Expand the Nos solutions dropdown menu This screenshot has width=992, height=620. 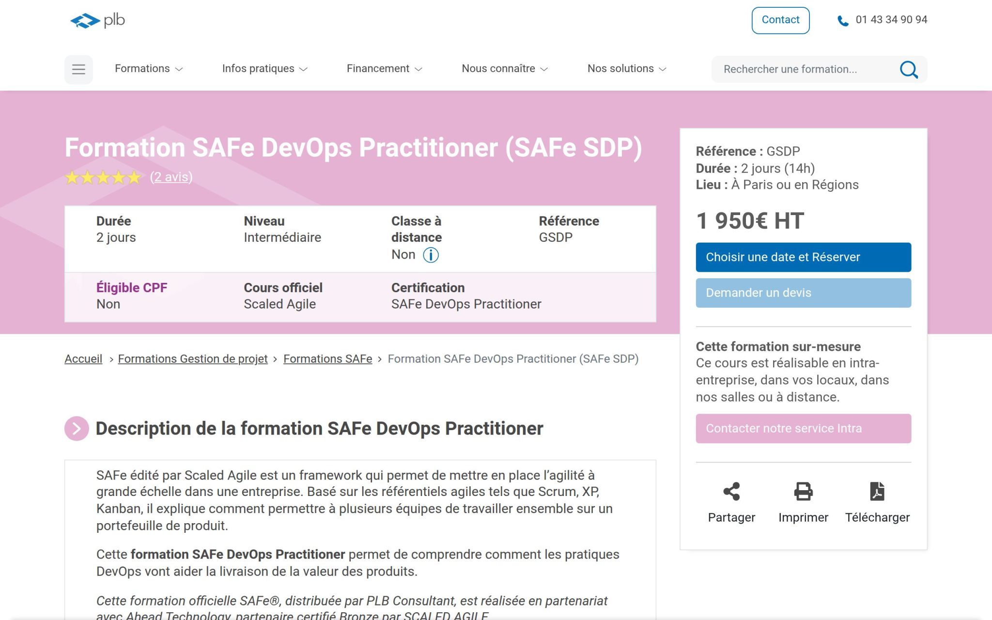pos(627,69)
